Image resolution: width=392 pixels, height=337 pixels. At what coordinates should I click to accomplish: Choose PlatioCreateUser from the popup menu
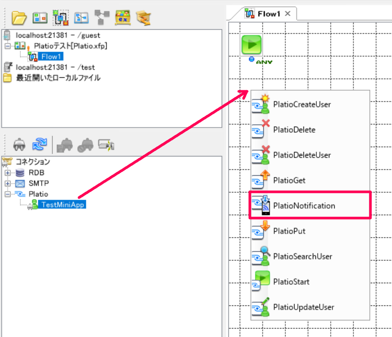point(310,104)
